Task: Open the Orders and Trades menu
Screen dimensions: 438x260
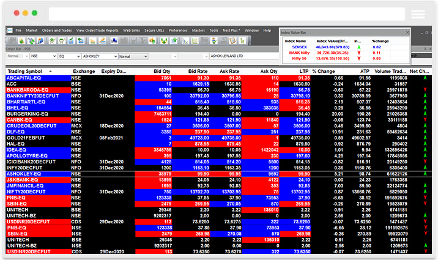Action: (57, 30)
